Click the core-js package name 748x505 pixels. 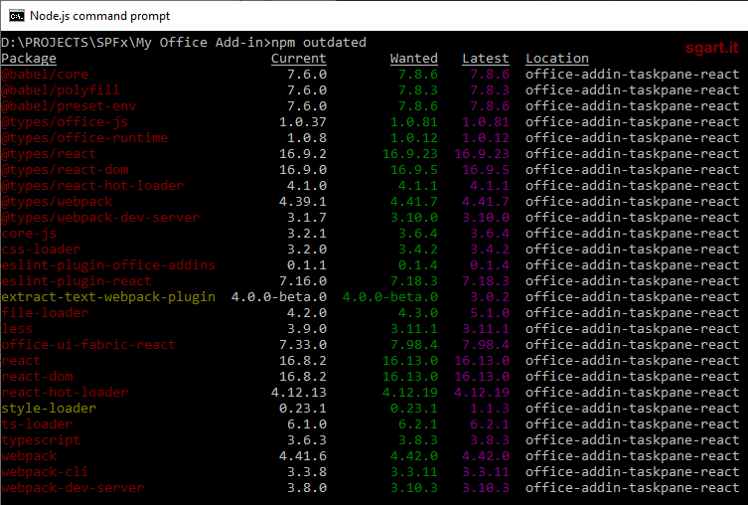29,234
